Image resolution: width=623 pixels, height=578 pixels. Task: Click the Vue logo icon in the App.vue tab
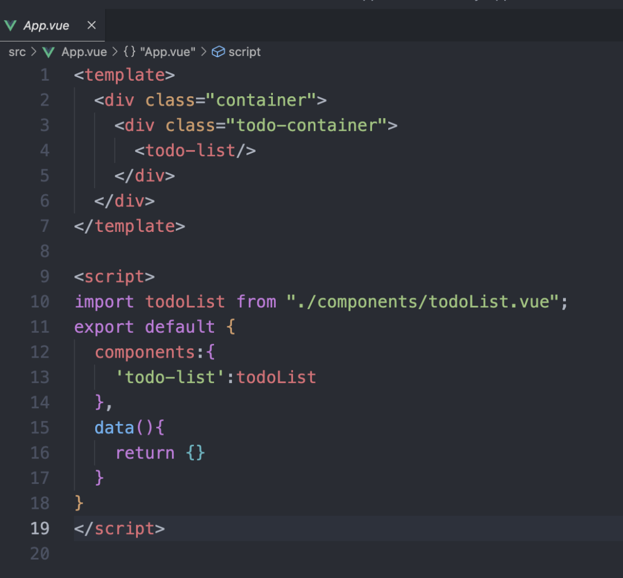(x=10, y=26)
